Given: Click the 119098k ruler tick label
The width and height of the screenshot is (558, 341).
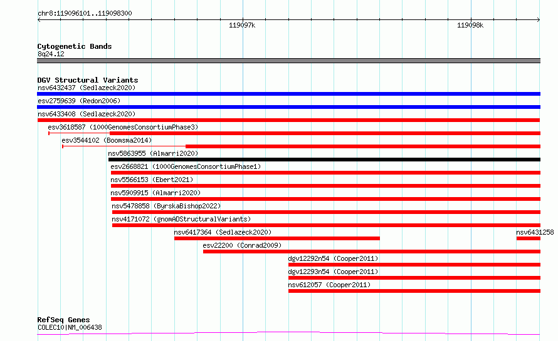Looking at the screenshot, I should pos(470,25).
